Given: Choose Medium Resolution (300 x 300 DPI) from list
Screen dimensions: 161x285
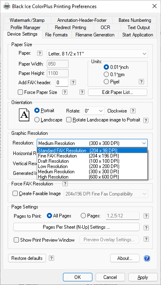Looking at the screenshot, I should [92, 172].
